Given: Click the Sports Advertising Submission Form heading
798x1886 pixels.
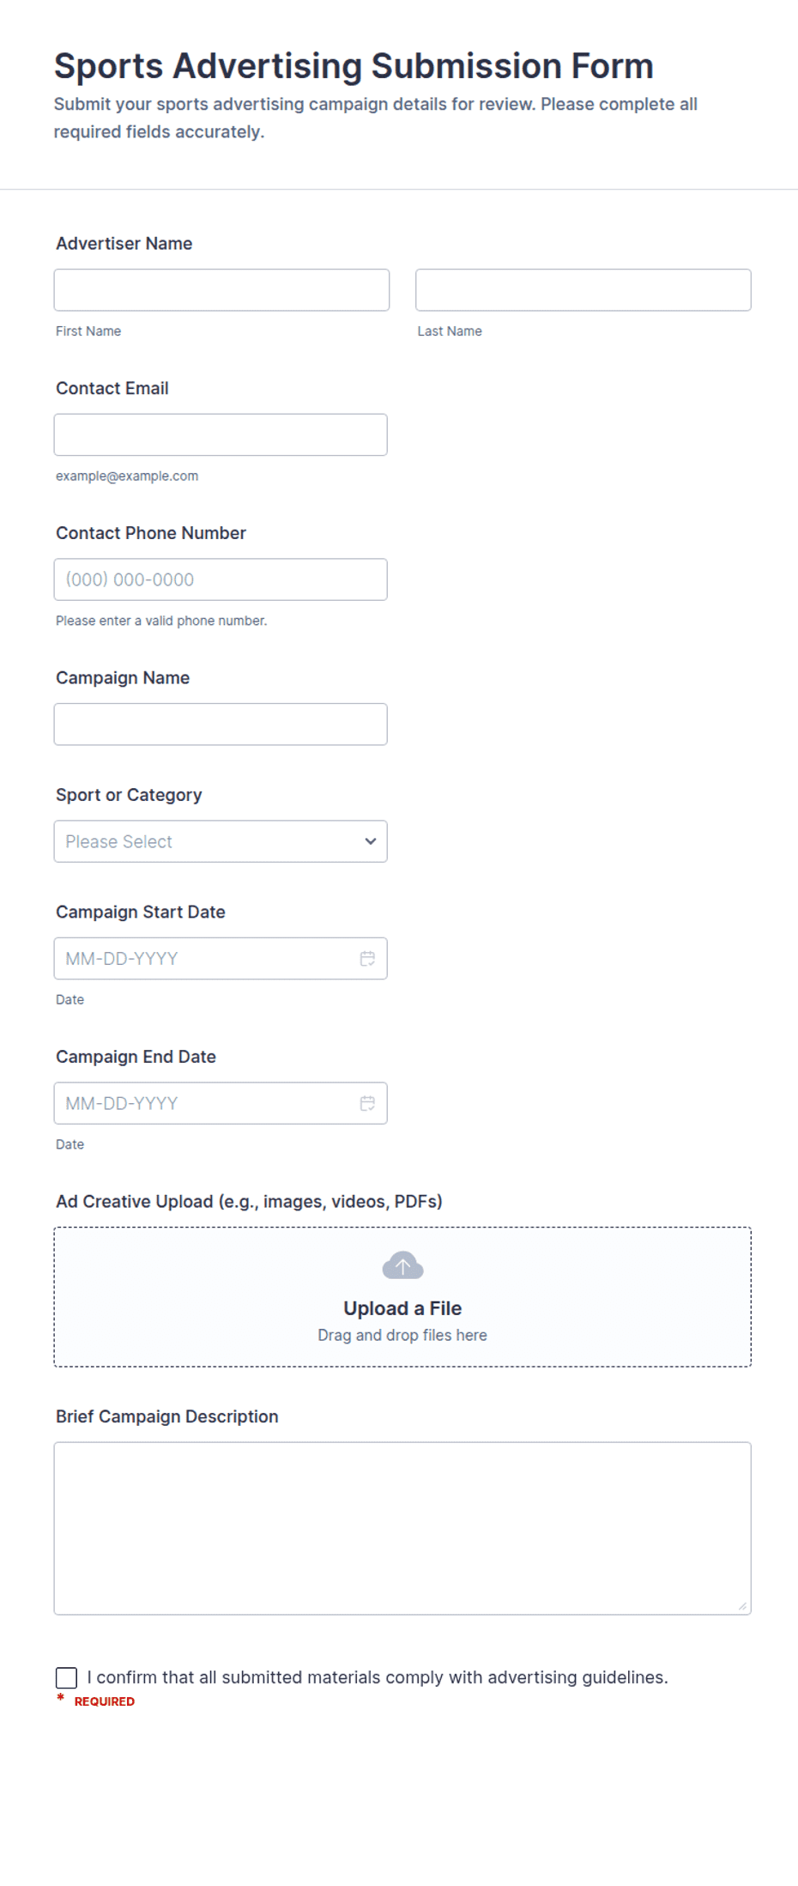Looking at the screenshot, I should pyautogui.click(x=354, y=66).
